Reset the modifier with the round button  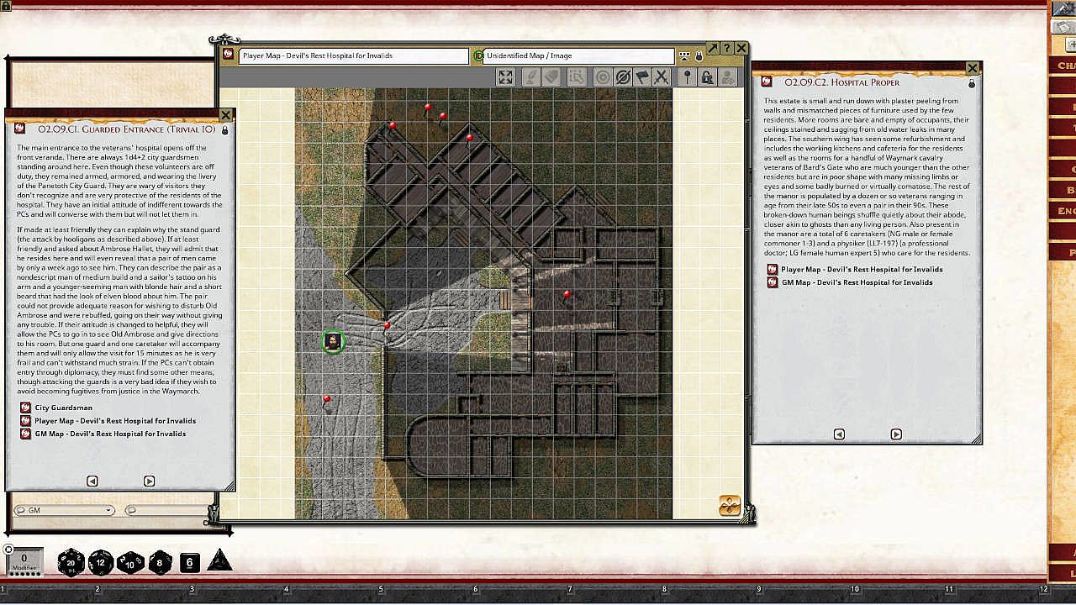pyautogui.click(x=9, y=550)
